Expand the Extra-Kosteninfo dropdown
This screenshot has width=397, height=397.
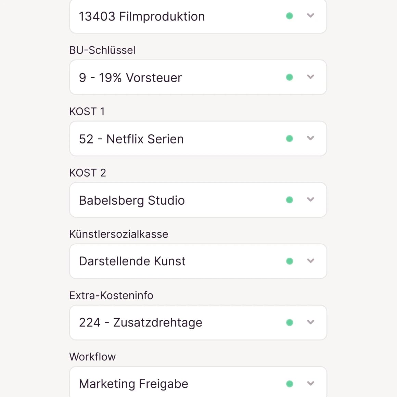pos(311,322)
